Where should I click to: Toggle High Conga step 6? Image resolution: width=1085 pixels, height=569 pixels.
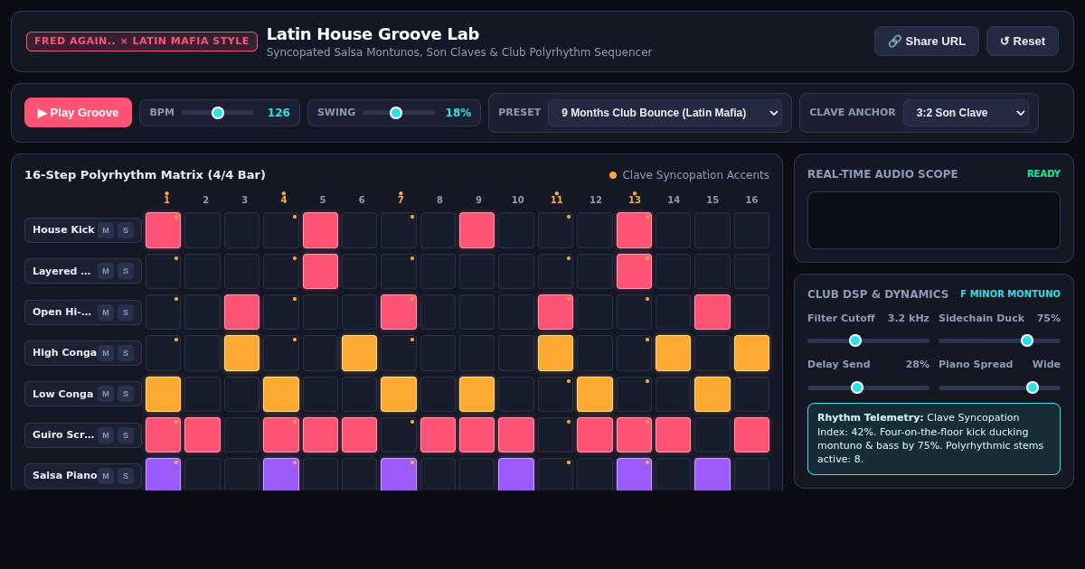360,353
